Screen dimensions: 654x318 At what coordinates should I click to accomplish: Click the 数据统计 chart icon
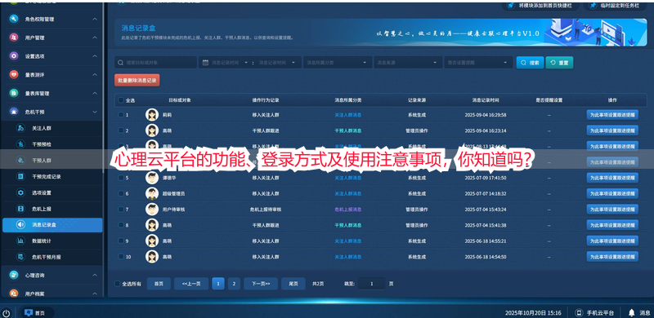[x=20, y=241]
